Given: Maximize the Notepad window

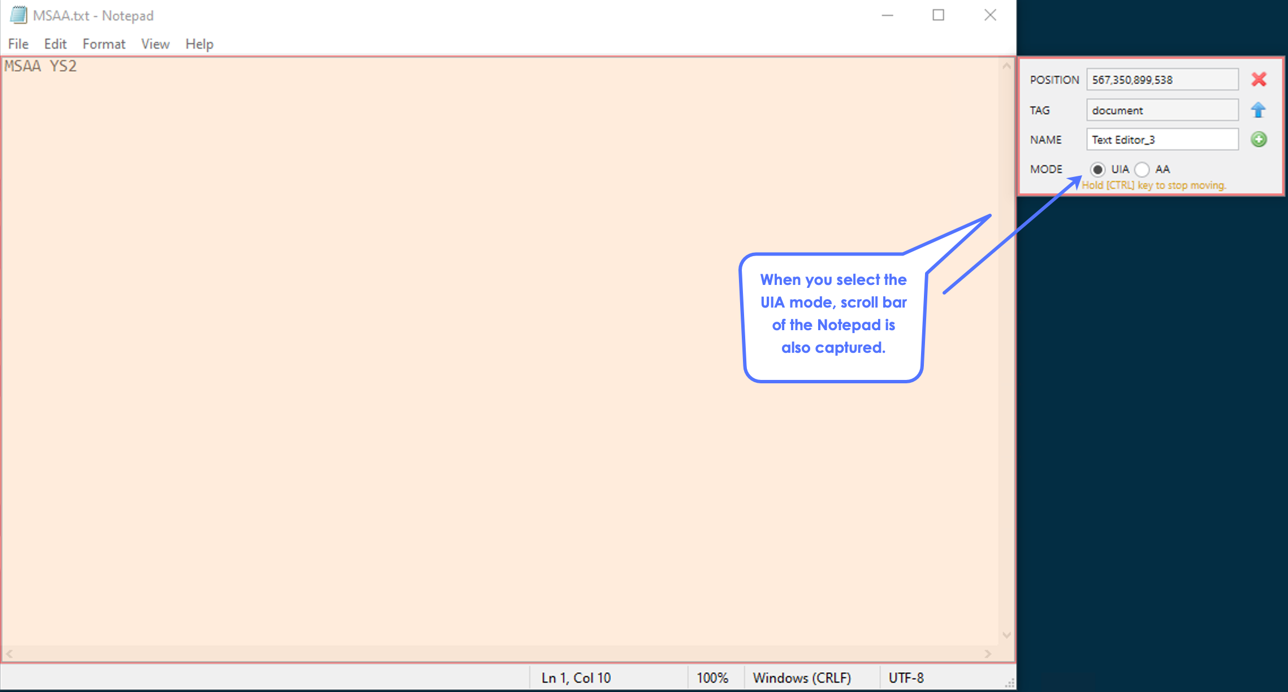Looking at the screenshot, I should coord(939,15).
